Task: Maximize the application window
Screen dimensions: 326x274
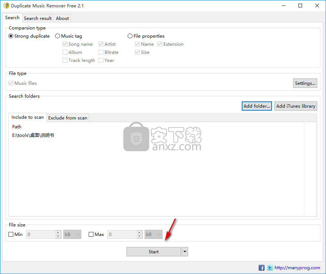Action: (300, 6)
